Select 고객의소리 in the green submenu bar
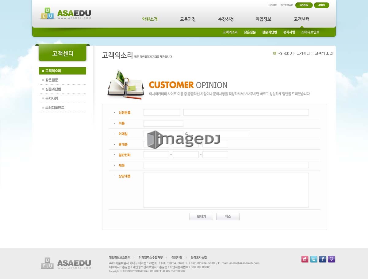 tap(230, 32)
